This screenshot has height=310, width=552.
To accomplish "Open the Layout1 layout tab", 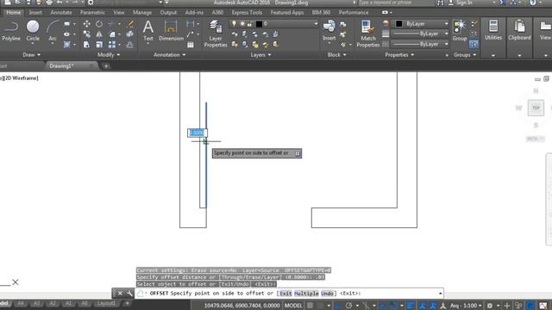I will [106, 303].
